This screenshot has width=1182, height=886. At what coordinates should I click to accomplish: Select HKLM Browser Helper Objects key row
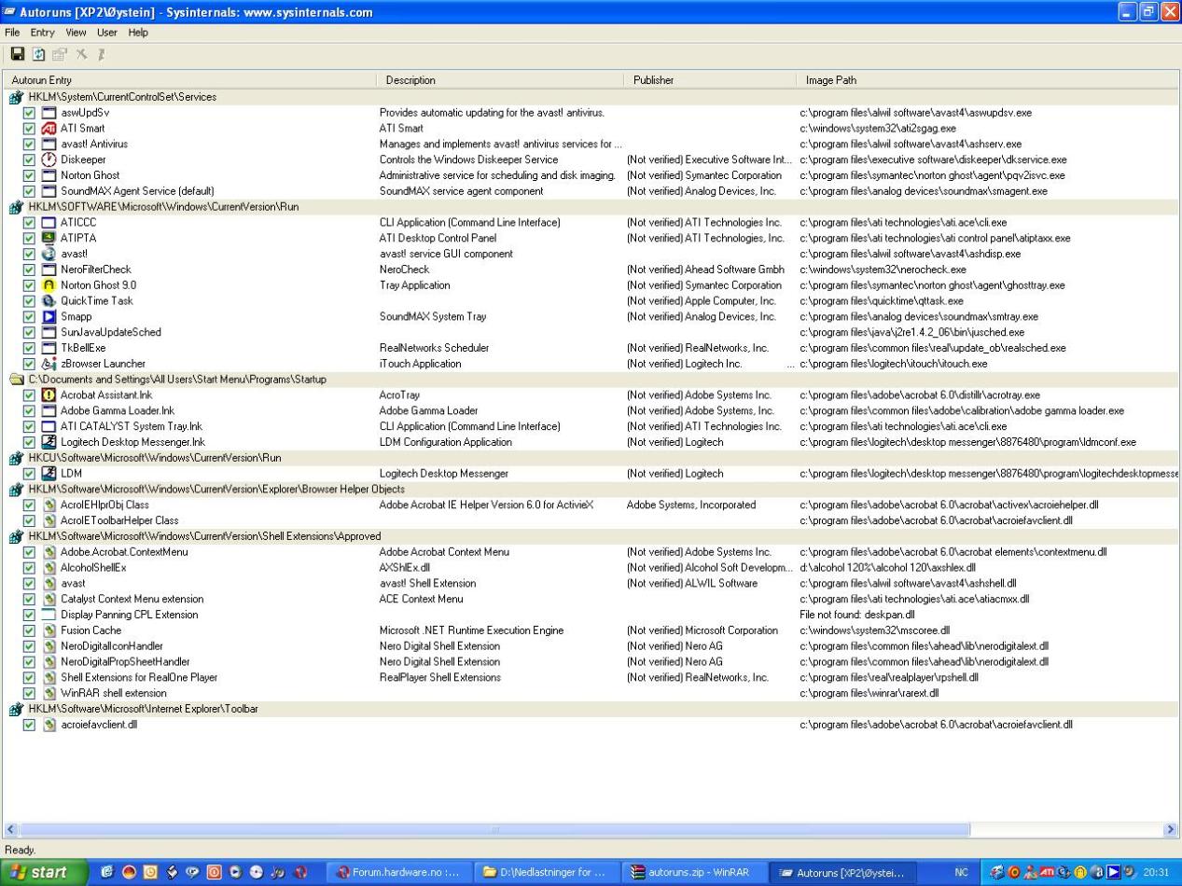click(x=591, y=489)
